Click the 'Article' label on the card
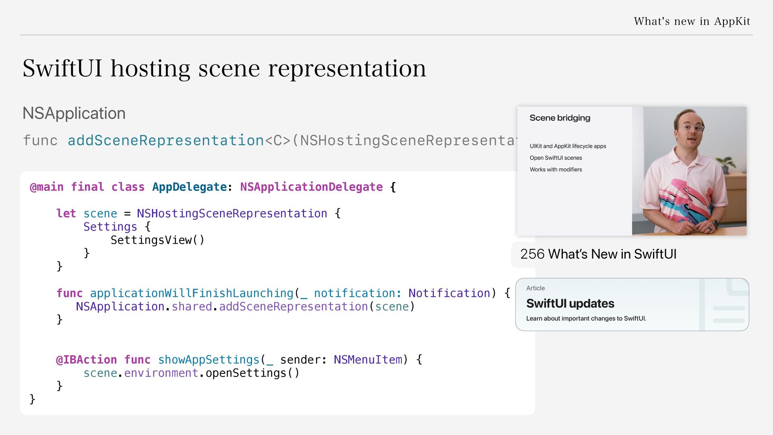The height and width of the screenshot is (435, 773). 535,288
